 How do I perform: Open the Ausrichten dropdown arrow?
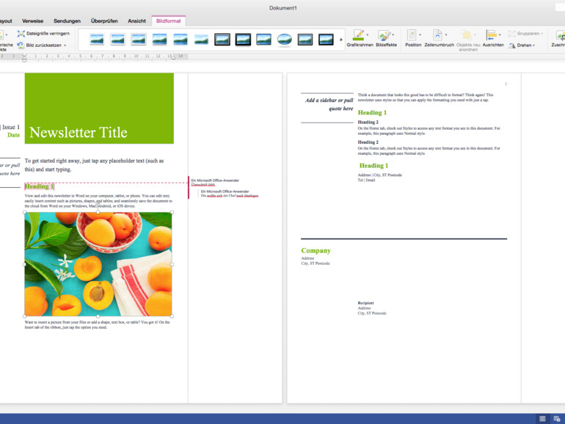tap(500, 35)
